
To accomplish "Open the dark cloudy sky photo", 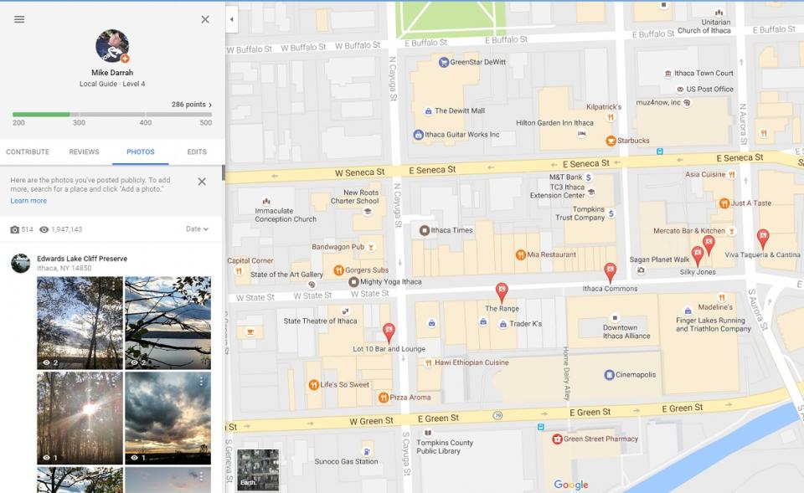I will [168, 419].
